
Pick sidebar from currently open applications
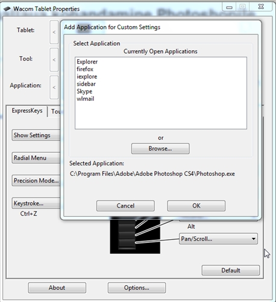[86, 84]
